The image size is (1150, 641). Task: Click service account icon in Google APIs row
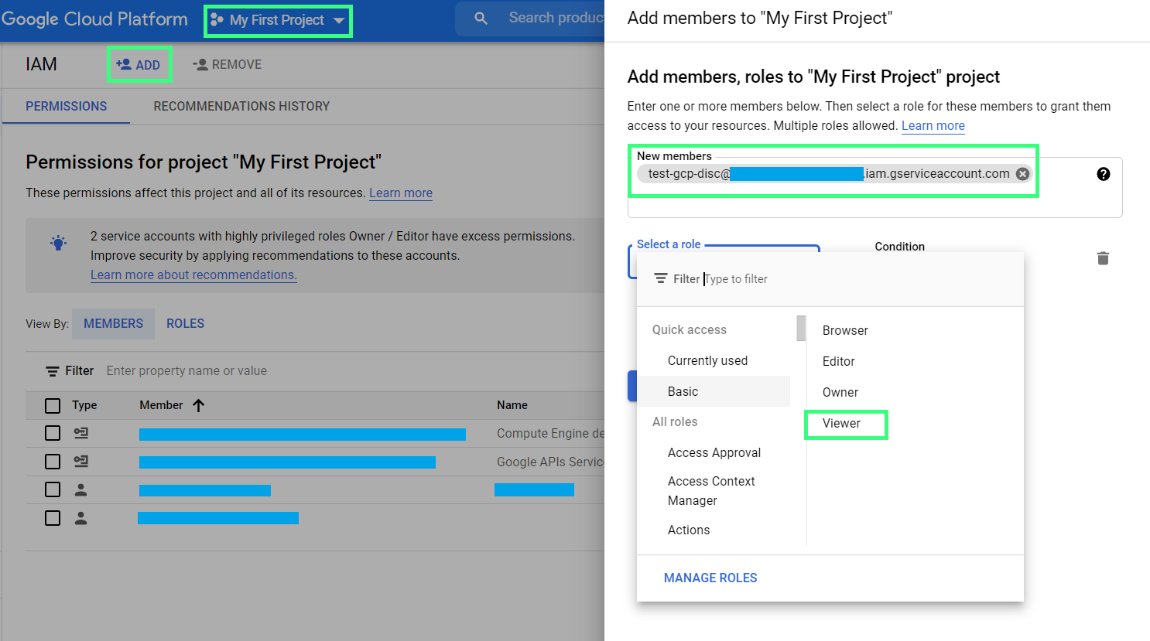(x=80, y=461)
